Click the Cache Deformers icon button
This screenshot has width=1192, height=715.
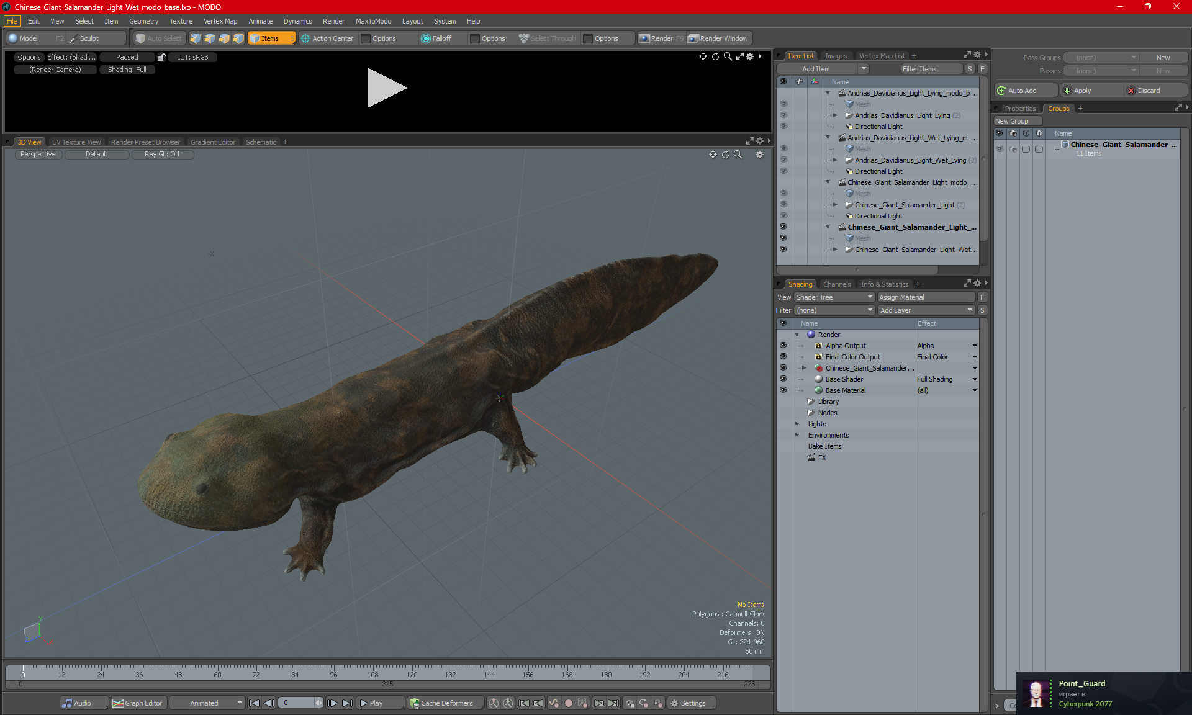click(x=414, y=703)
